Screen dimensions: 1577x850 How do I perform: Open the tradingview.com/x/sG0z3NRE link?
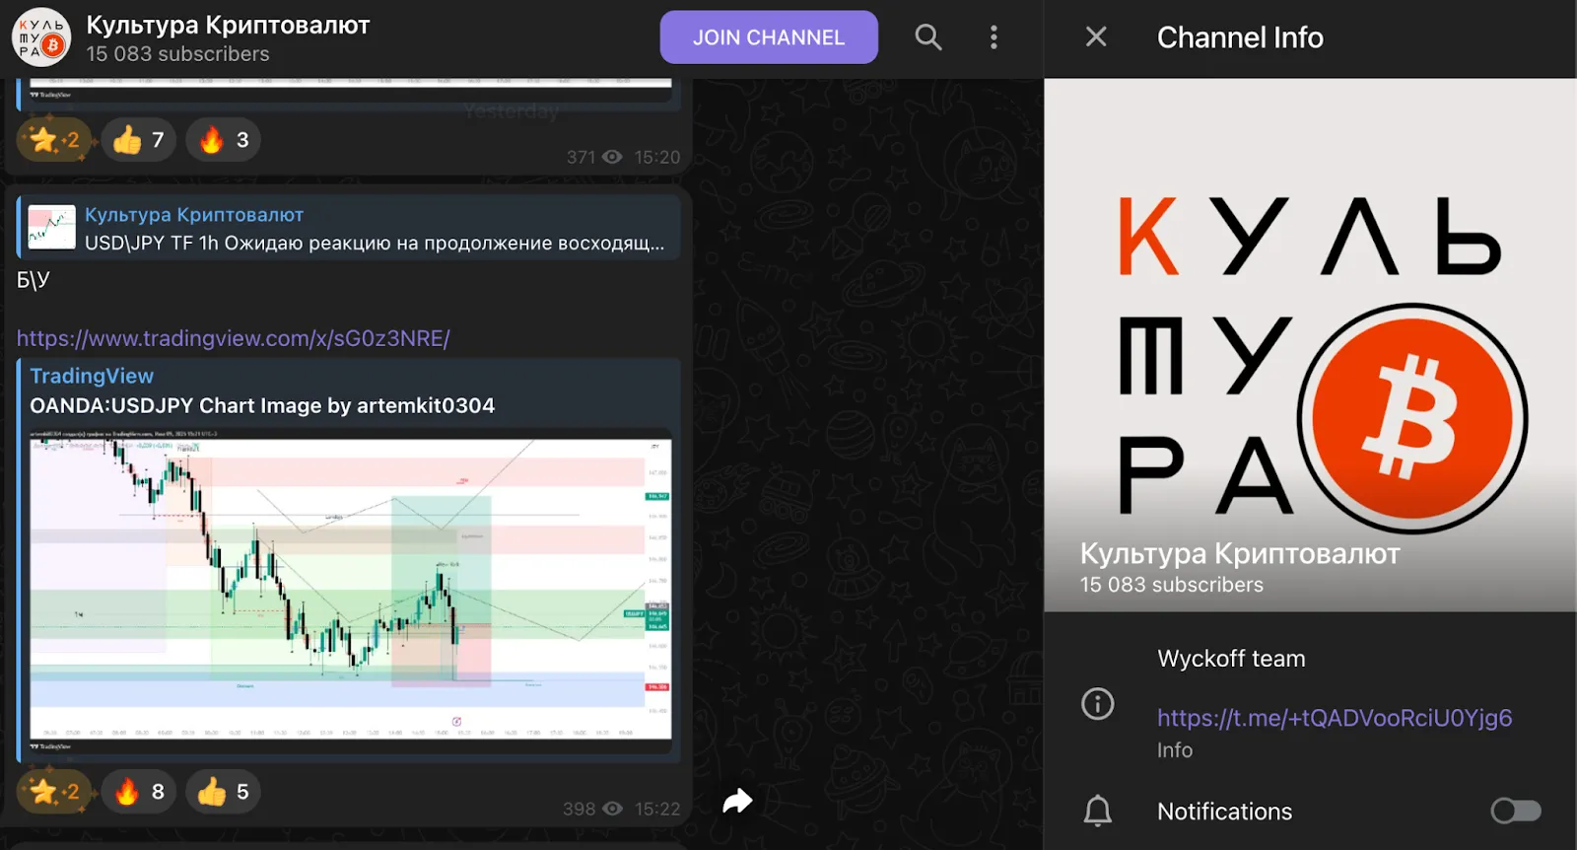pyautogui.click(x=234, y=338)
